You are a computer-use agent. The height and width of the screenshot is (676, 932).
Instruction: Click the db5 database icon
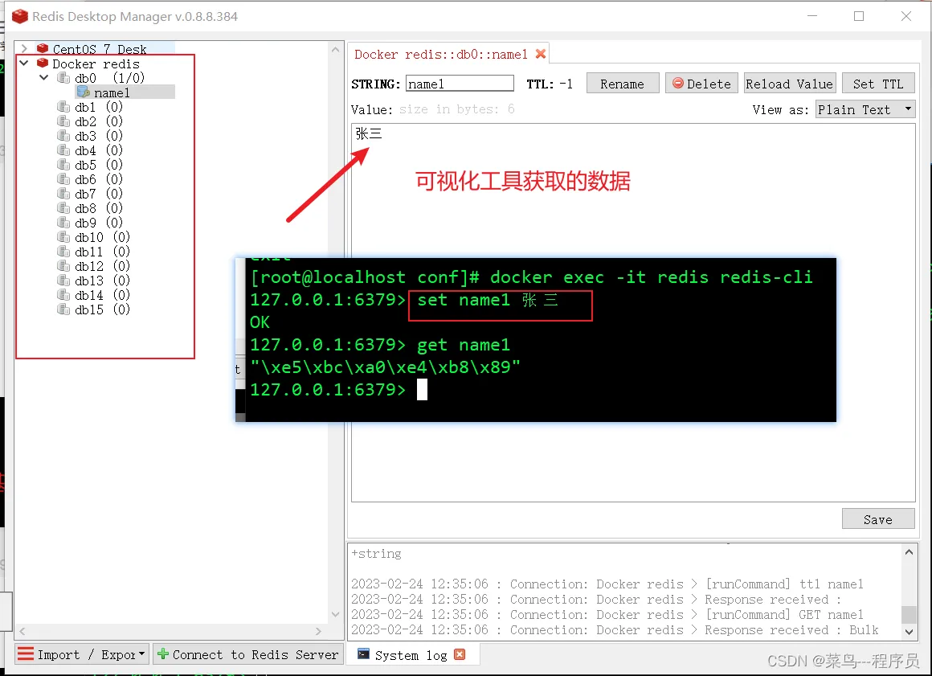click(x=63, y=165)
